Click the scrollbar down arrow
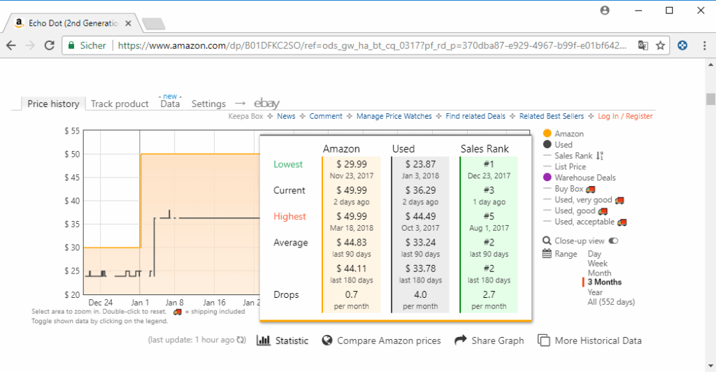The width and height of the screenshot is (716, 372). click(711, 366)
